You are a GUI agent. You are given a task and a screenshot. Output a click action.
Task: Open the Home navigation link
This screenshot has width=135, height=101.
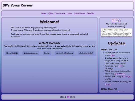pos(43,13)
